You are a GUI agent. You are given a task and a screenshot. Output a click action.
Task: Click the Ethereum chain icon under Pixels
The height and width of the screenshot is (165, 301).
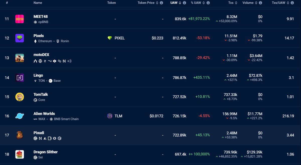[x=35, y=41]
